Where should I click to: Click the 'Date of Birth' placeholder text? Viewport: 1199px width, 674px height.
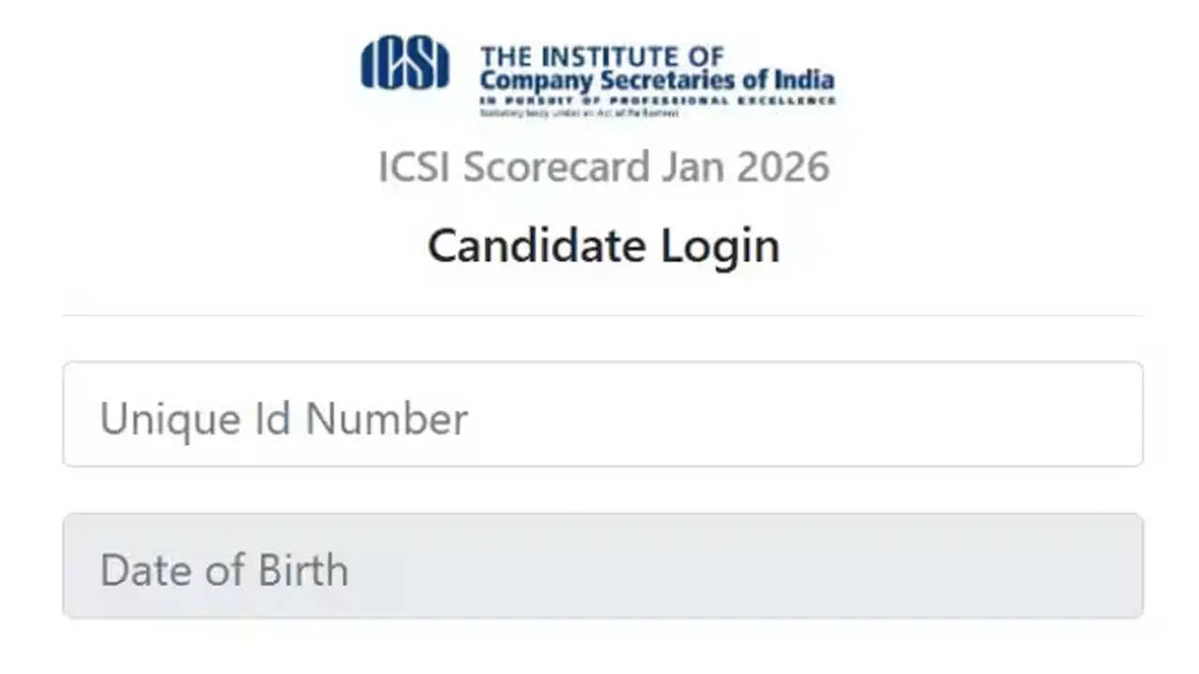224,570
